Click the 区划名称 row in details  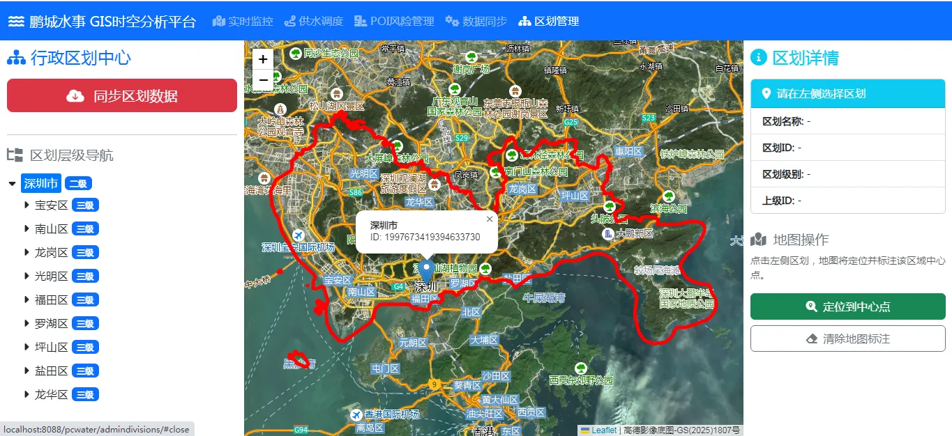click(x=847, y=121)
